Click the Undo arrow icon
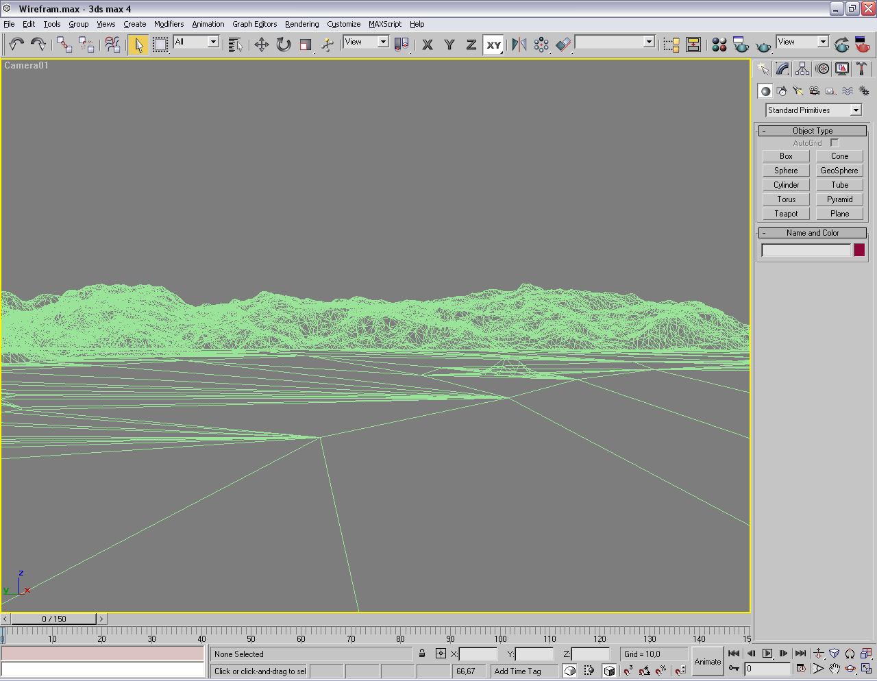877x681 pixels. click(16, 45)
